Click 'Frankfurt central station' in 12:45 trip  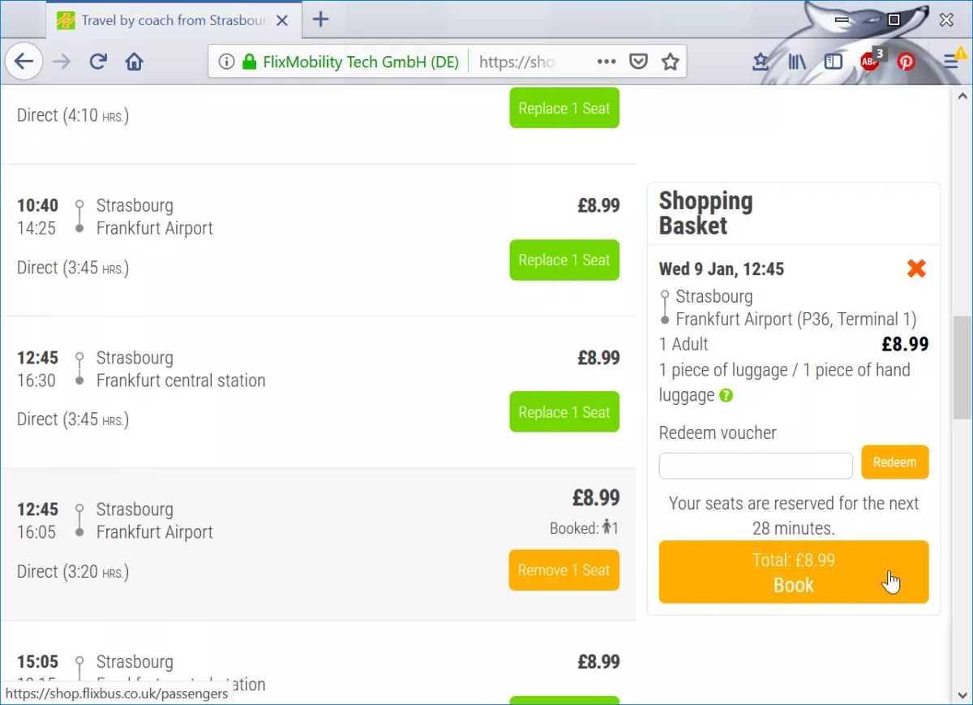[181, 380]
